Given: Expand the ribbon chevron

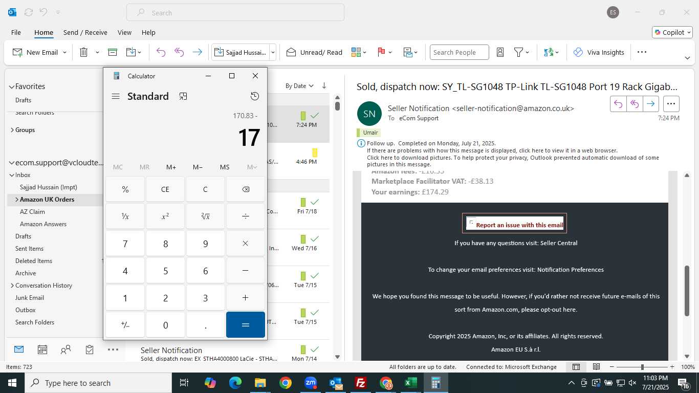Looking at the screenshot, I should pos(687,58).
